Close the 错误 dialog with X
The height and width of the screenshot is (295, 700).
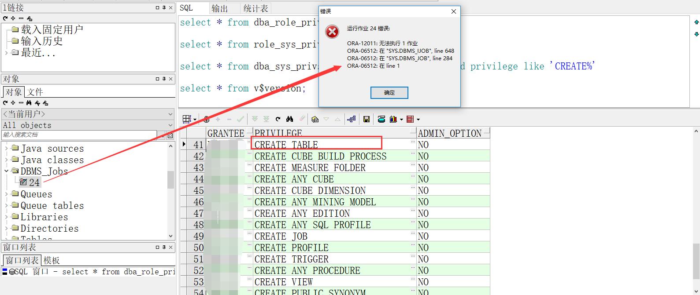pos(454,11)
